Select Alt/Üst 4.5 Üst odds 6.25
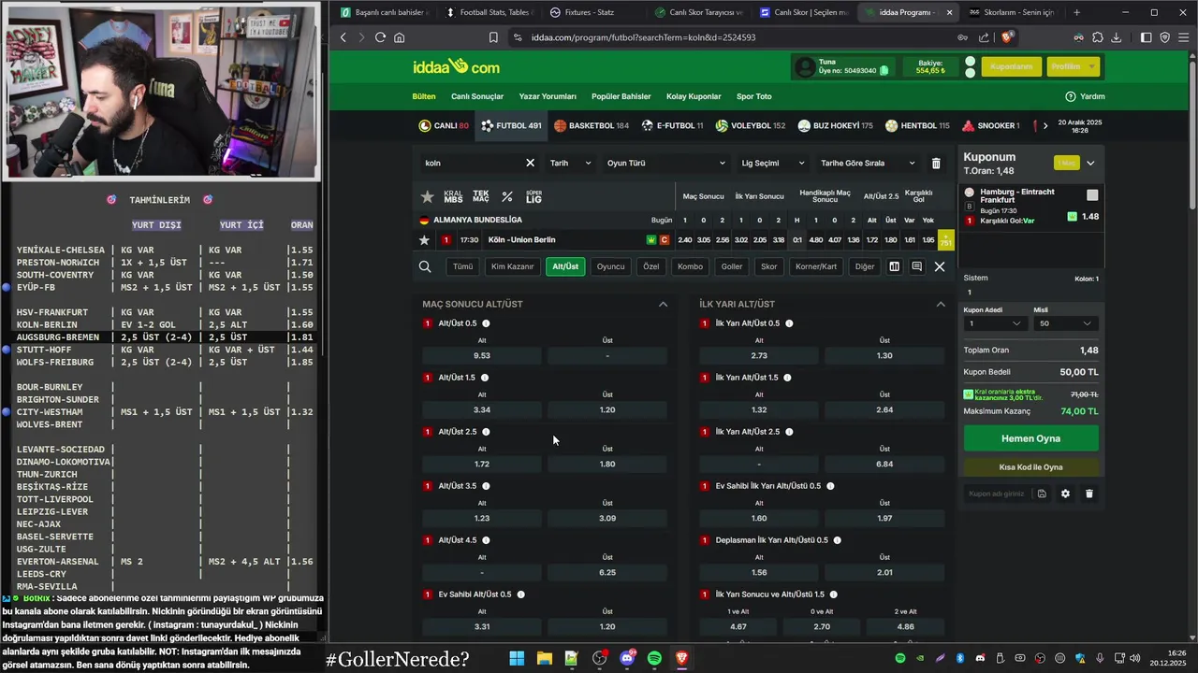Image resolution: width=1198 pixels, height=673 pixels. [x=607, y=572]
